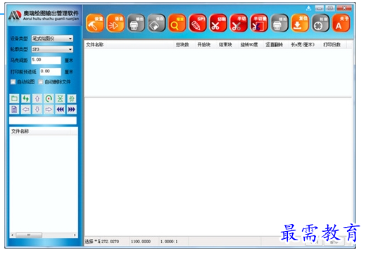
Task: Click the 竖直翻转 column header
Action: pyautogui.click(x=274, y=44)
